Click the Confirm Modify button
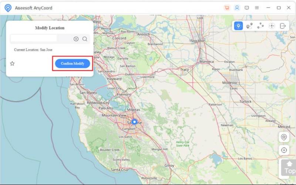The width and height of the screenshot is (296, 185). [73, 64]
